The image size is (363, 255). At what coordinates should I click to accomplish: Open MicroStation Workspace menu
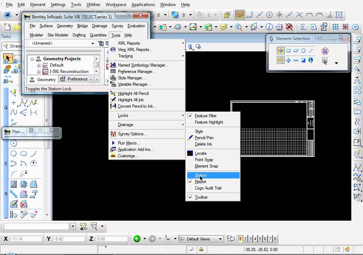tap(116, 4)
